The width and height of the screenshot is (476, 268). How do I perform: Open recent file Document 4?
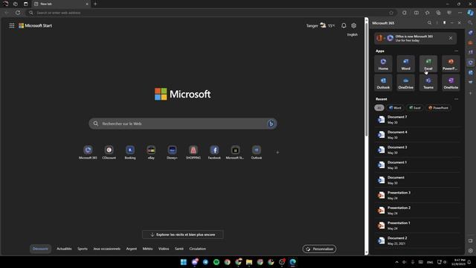pyautogui.click(x=417, y=135)
